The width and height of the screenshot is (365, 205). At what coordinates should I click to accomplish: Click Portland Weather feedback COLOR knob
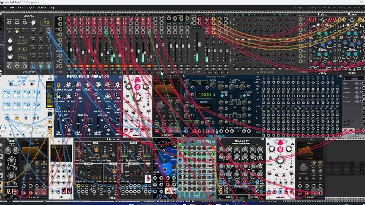click(242, 87)
